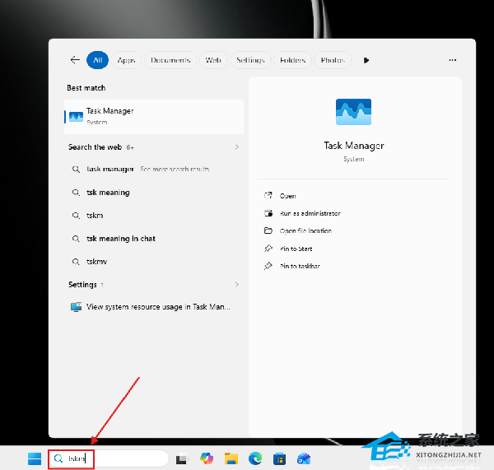Expand the Search the web section chevron
Viewport: 494px width, 470px height.
click(x=236, y=147)
